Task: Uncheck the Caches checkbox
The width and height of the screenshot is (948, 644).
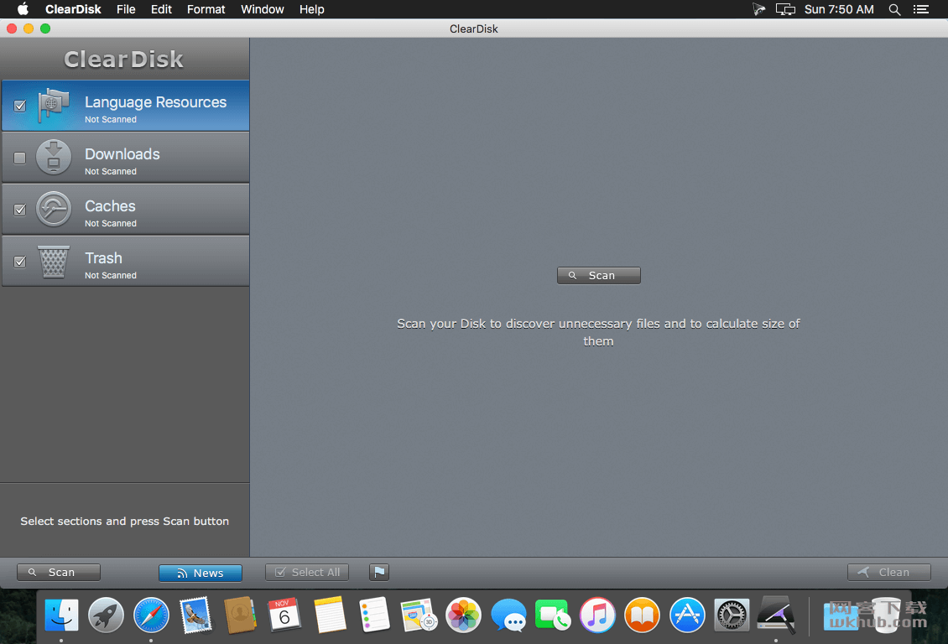Action: (20, 210)
